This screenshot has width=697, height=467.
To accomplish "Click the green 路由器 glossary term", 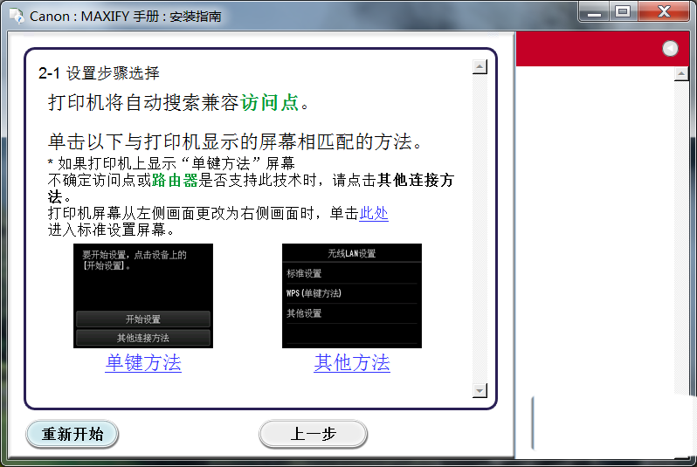I will click(175, 180).
